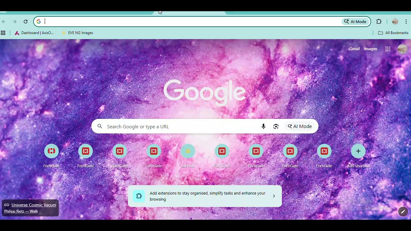Image resolution: width=411 pixels, height=231 pixels.
Task: Click the forward navigation arrow
Action: coord(14,21)
